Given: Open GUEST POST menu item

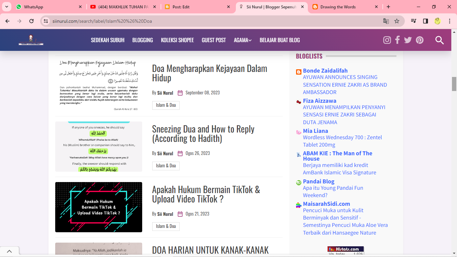Looking at the screenshot, I should point(214,40).
